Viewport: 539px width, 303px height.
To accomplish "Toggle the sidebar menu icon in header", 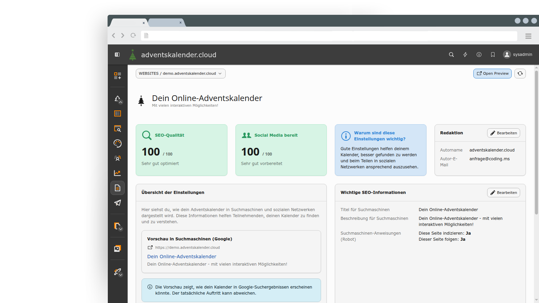I will click(117, 55).
